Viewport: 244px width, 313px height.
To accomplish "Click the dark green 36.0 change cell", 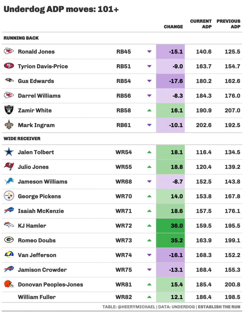I will 170,226.
